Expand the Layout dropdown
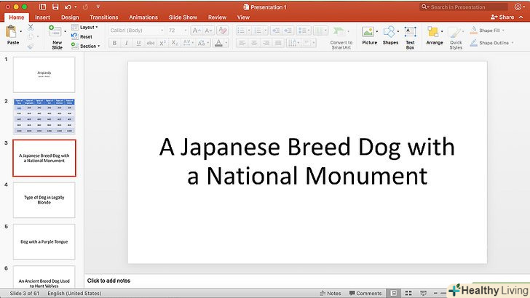Viewport: 530px width, 298px height. [89, 27]
